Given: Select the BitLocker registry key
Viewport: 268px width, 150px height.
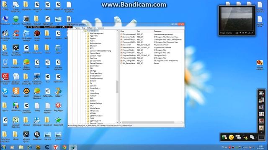Looking at the screenshot, I should (x=93, y=46).
